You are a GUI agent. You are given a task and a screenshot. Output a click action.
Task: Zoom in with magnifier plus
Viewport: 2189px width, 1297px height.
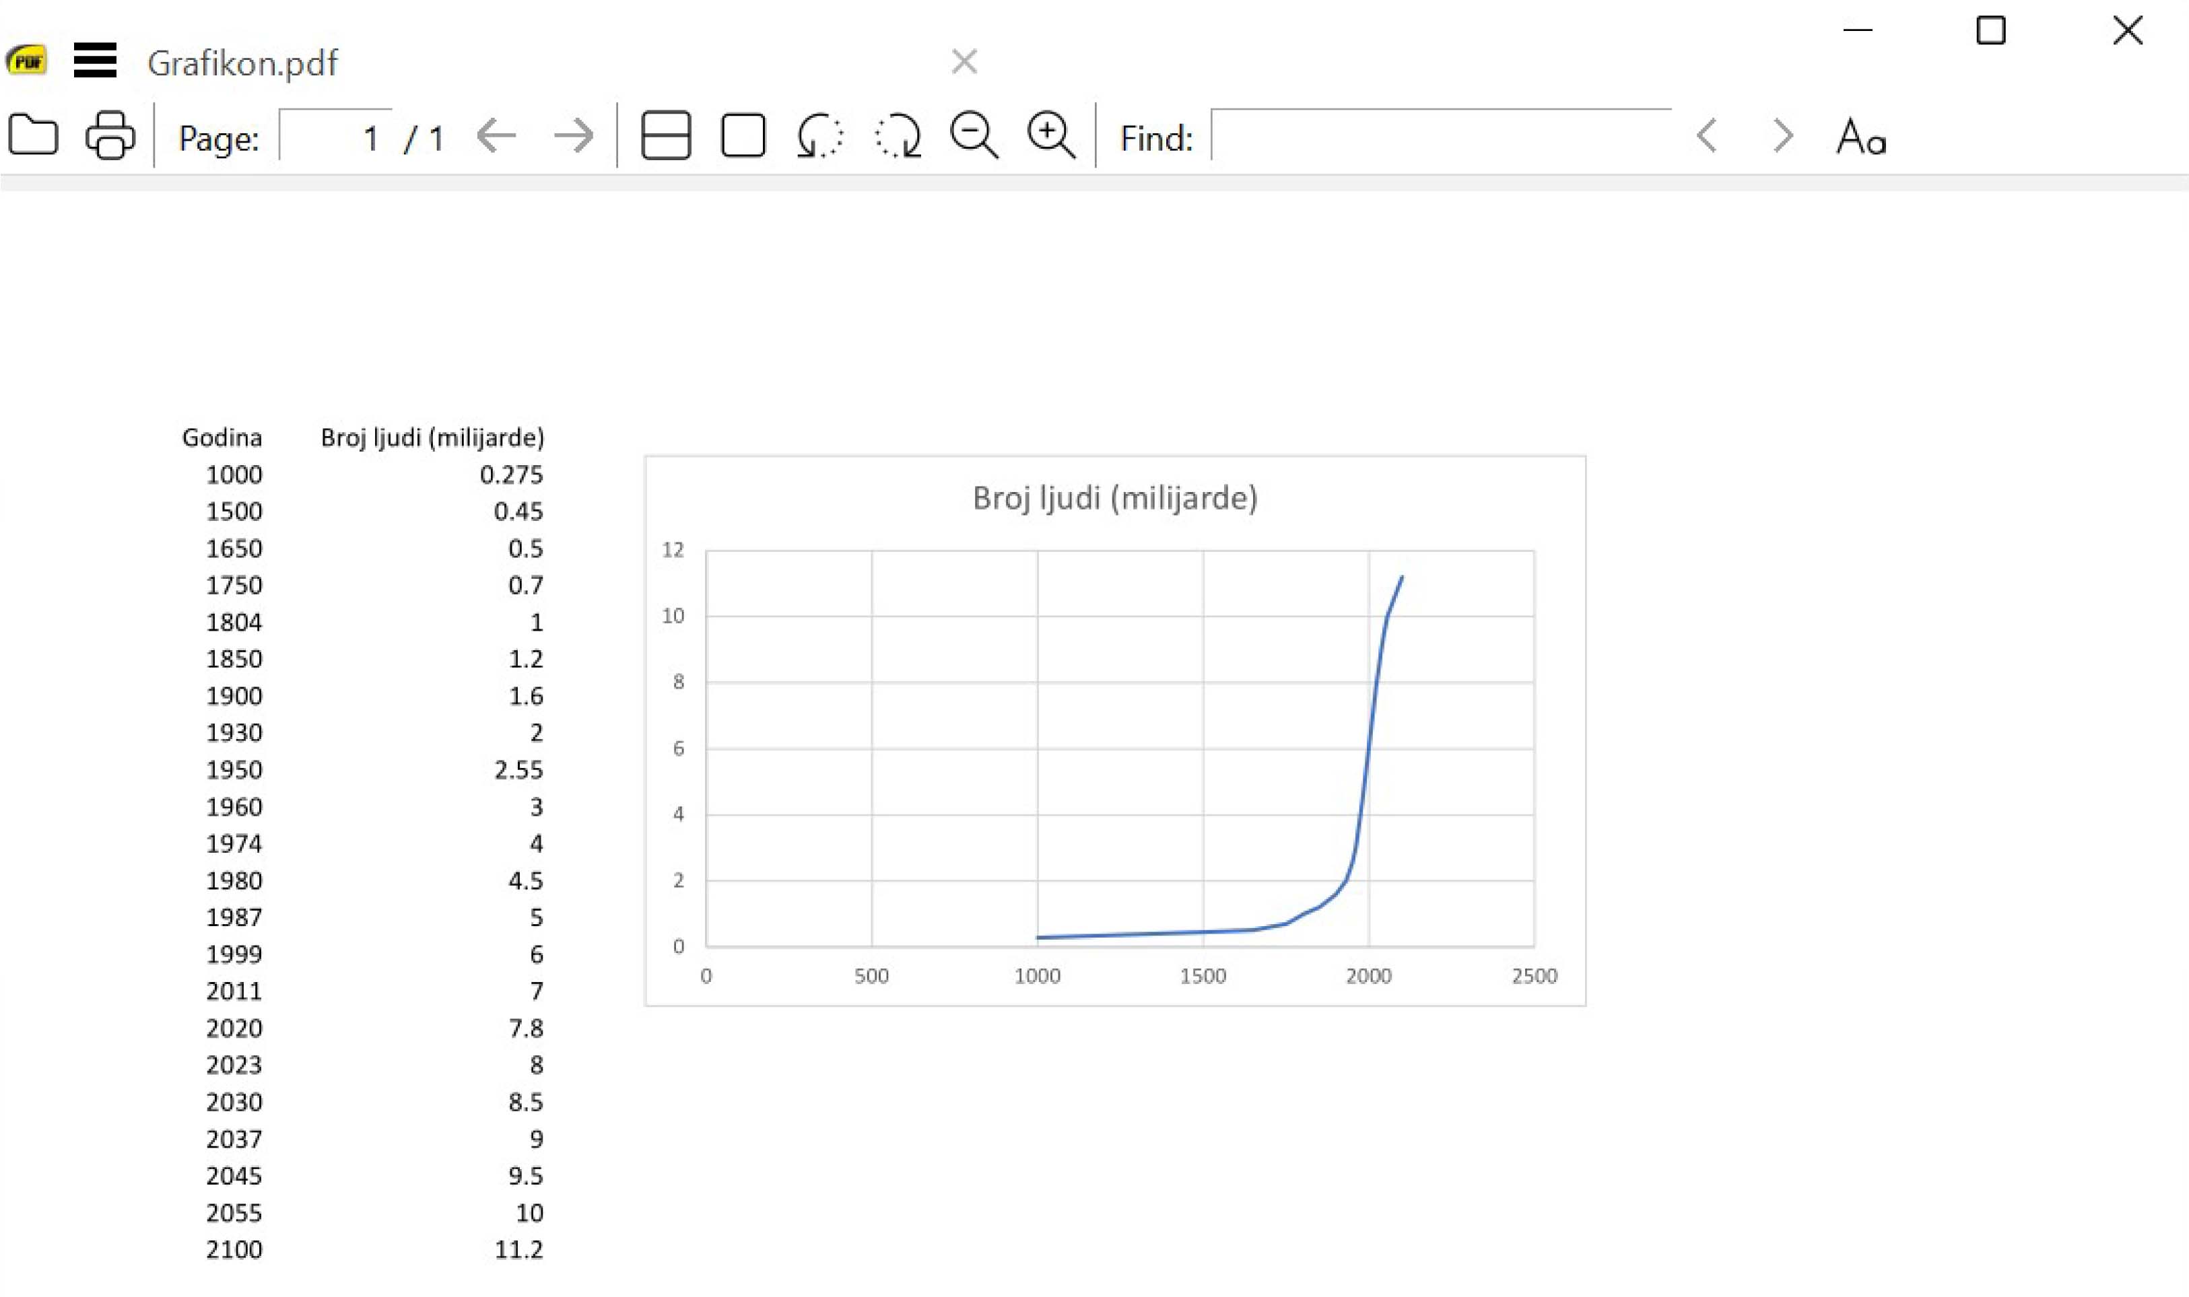[x=1051, y=135]
